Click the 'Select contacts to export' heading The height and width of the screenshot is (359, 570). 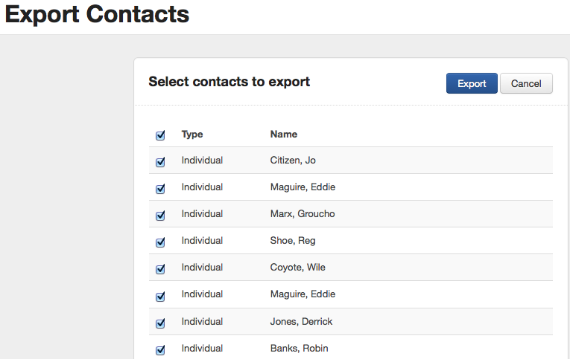click(x=229, y=82)
